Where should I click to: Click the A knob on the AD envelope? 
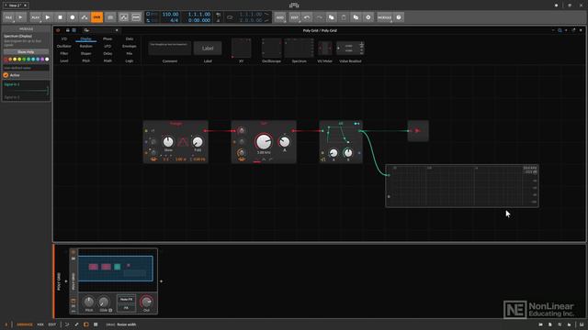click(x=334, y=153)
